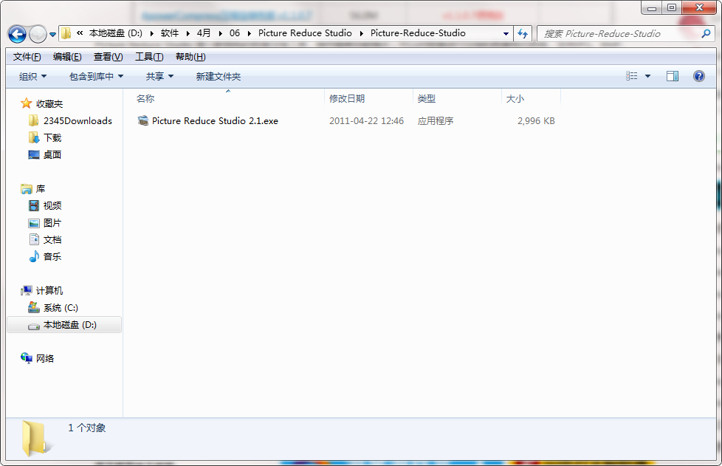This screenshot has width=722, height=466.
Task: Click the 下载 folder icon
Action: click(x=34, y=137)
